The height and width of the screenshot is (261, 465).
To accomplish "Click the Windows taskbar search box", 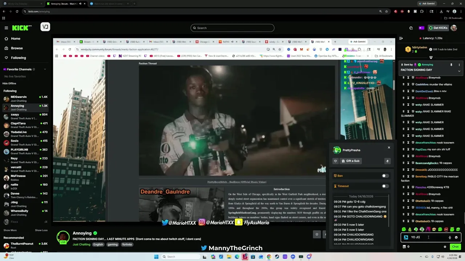I will pos(181,257).
